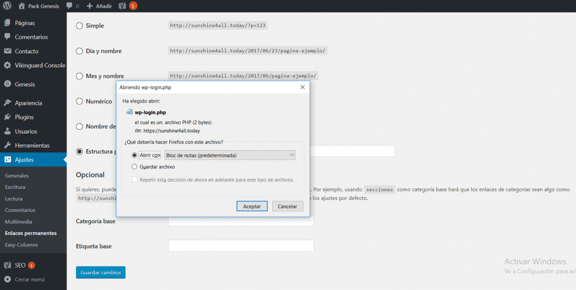Select the Mes y nombre radio button
This screenshot has height=290, width=576.
tap(79, 76)
